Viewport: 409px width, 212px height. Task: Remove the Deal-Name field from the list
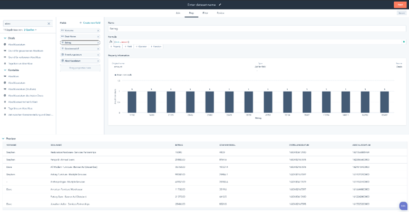[x=98, y=37]
